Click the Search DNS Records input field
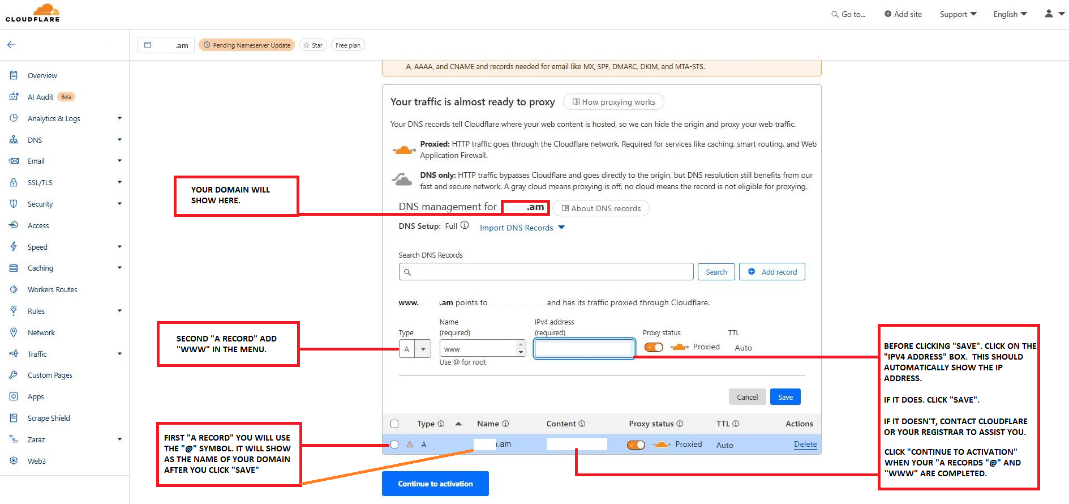This screenshot has width=1069, height=504. (546, 272)
